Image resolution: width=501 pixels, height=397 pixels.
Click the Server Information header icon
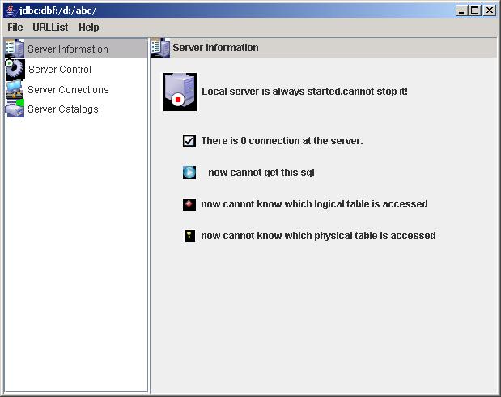pos(160,48)
